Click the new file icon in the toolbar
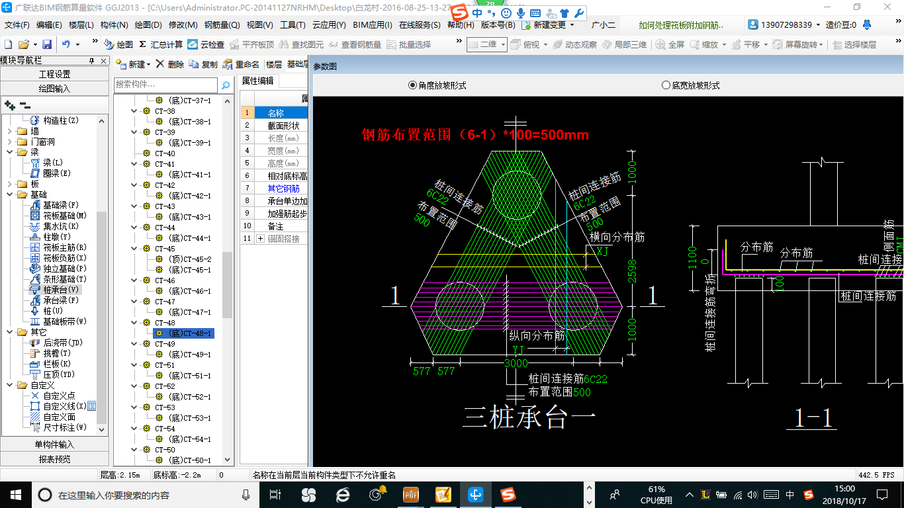Screen dimensions: 904x508 8,44
